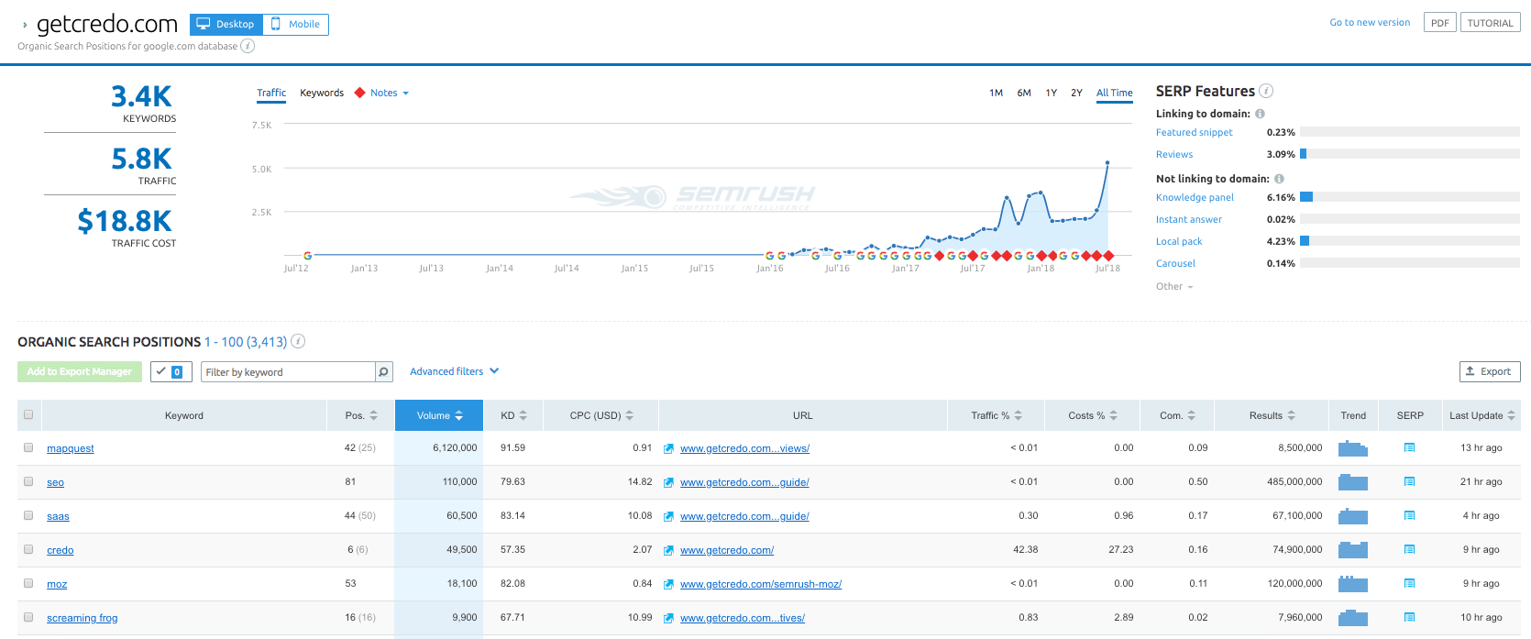This screenshot has height=639, width=1531.
Task: Focus the Filter by keyword field
Action: pyautogui.click(x=288, y=371)
